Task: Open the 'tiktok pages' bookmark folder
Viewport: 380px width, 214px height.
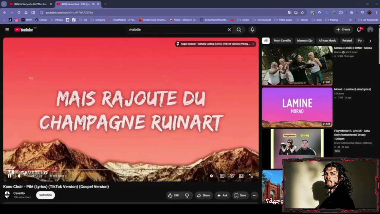Action: click(x=283, y=20)
